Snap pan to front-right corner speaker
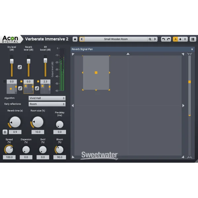198x198 pixels. point(183,54)
